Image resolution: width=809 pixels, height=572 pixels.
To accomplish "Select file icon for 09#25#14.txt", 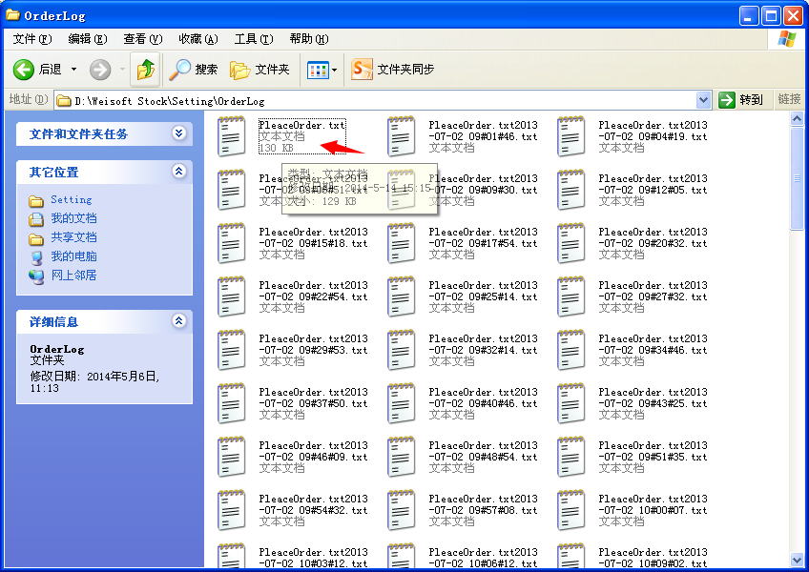I will coord(401,296).
